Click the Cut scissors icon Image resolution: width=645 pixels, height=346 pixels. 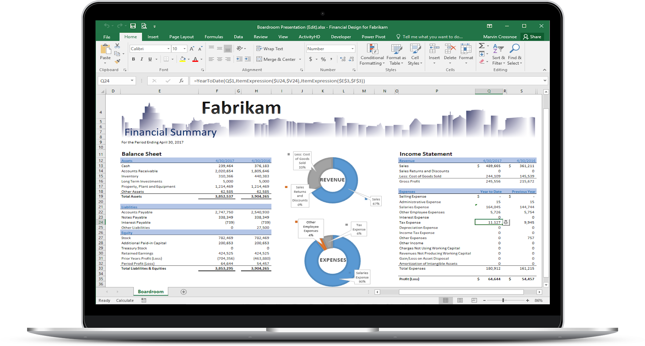(117, 46)
